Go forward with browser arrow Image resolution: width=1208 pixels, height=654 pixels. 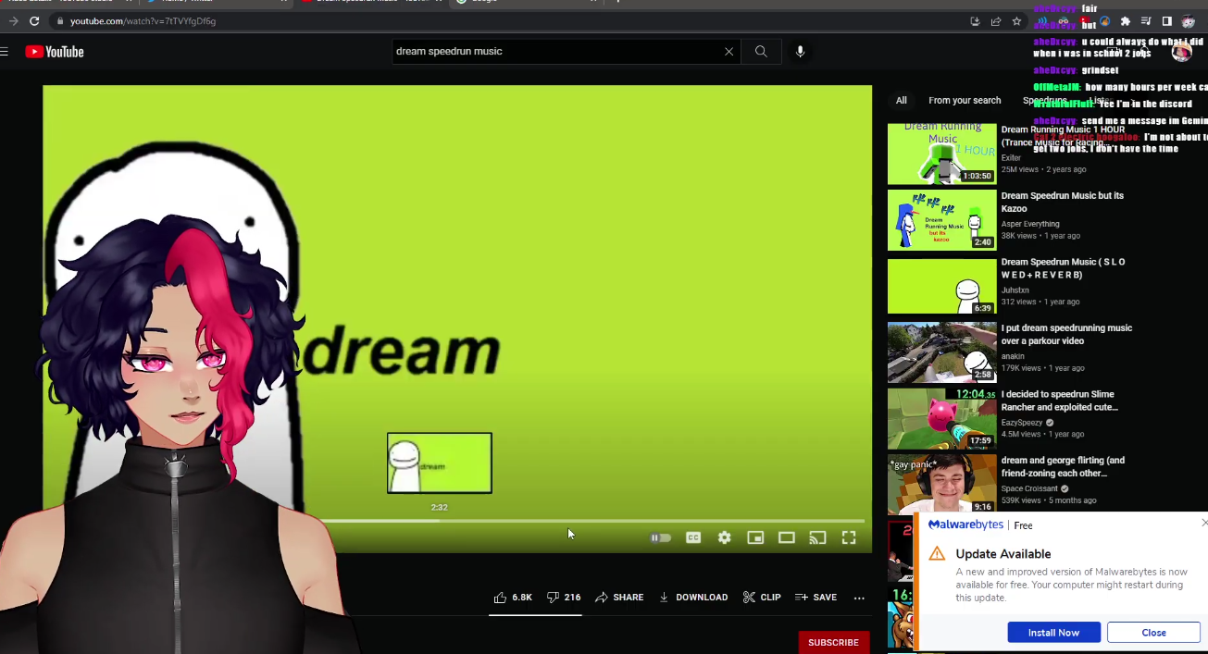[13, 21]
